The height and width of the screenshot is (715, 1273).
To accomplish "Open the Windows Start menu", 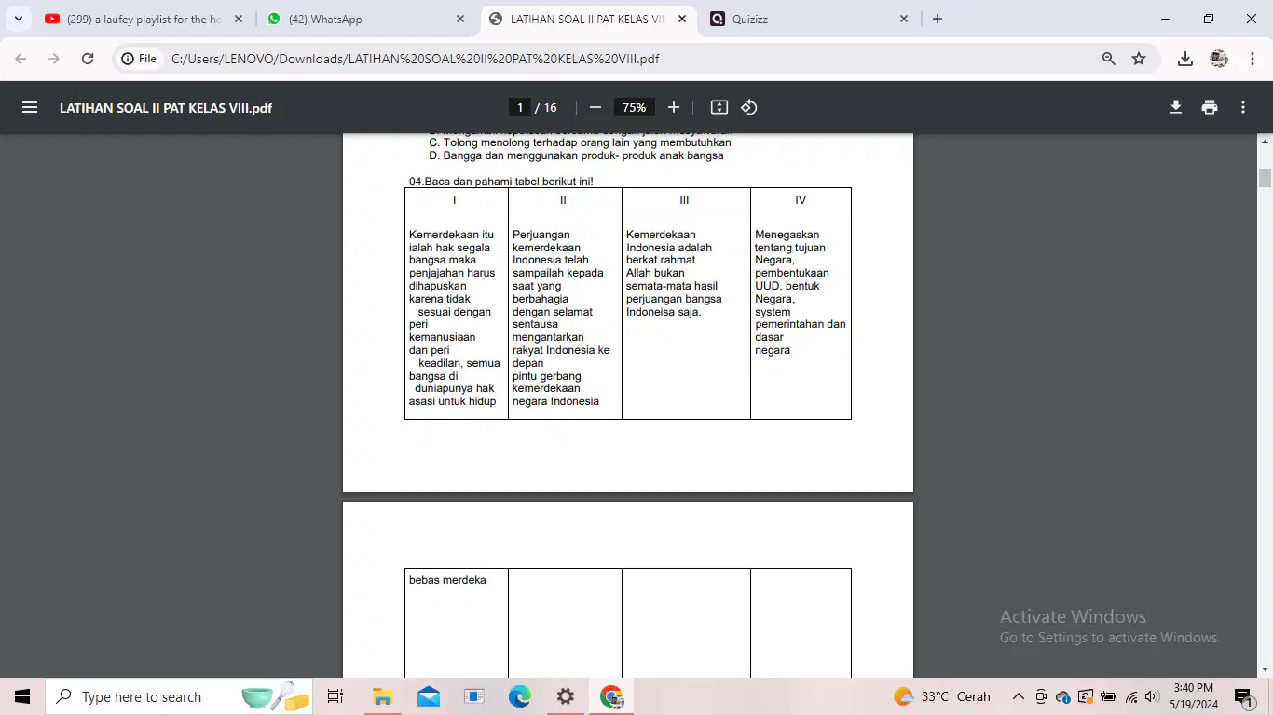I will click(22, 696).
